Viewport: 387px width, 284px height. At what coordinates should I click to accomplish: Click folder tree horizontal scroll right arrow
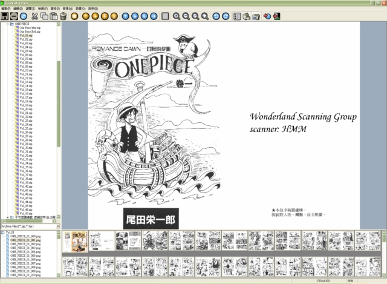(x=54, y=221)
